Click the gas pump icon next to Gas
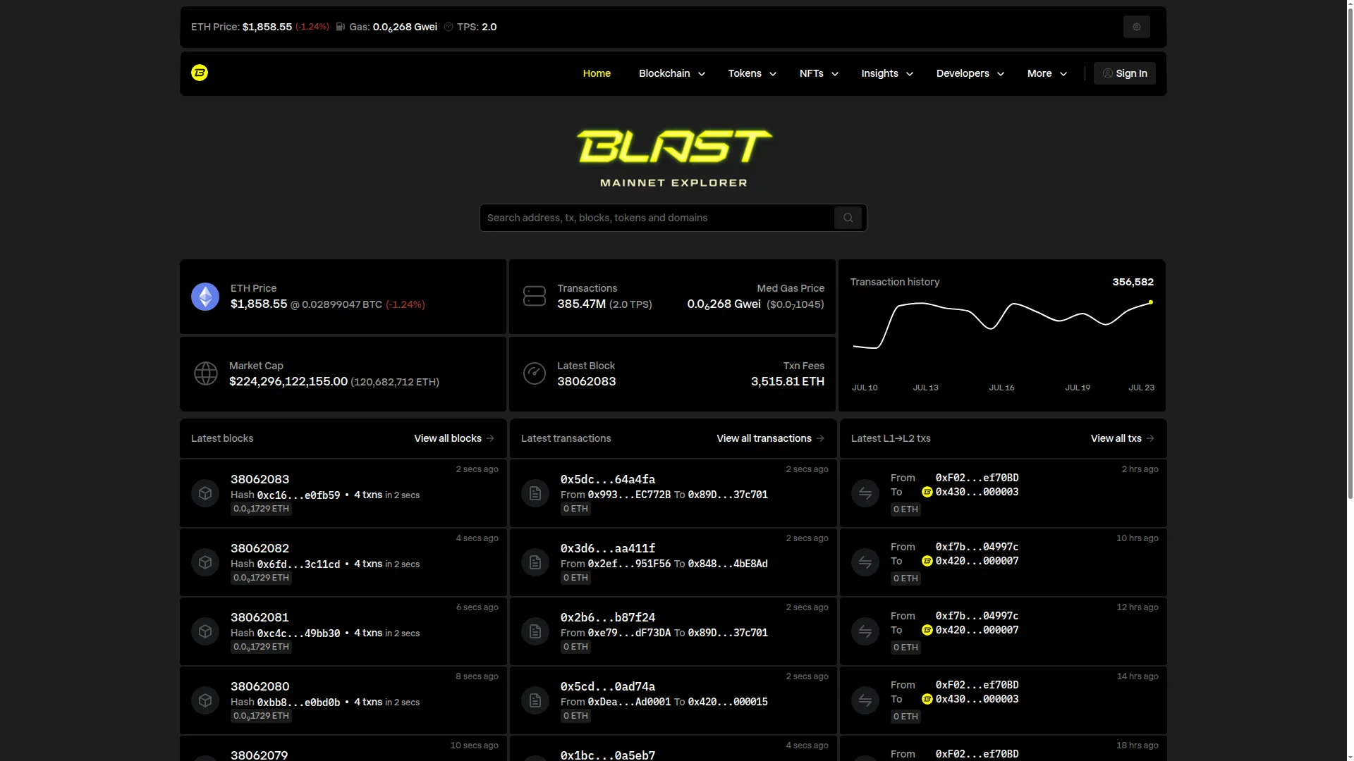This screenshot has width=1354, height=761. coord(341,27)
